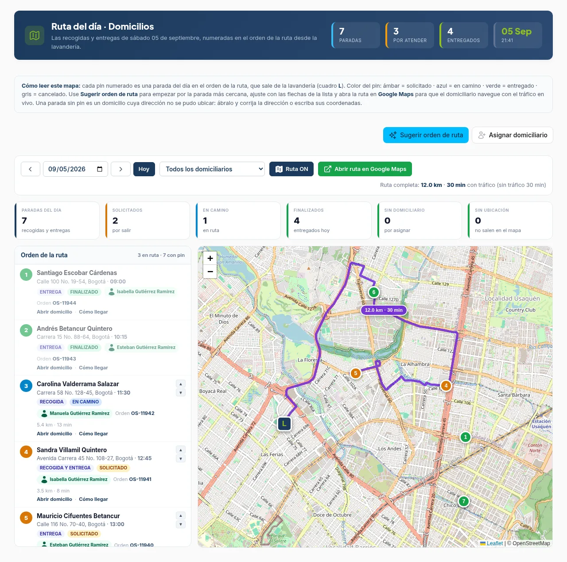Click Cómo llegar for Carolina Valderrama

[x=93, y=434]
